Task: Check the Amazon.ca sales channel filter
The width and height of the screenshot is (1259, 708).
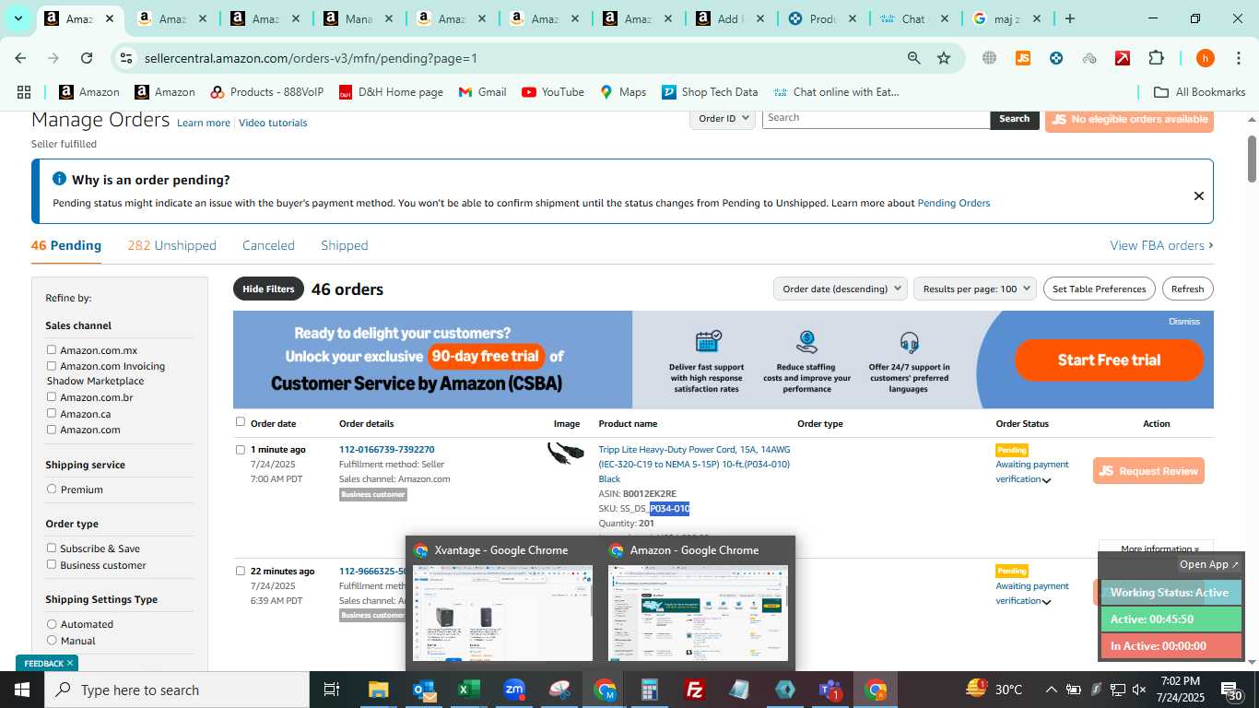Action: [52, 413]
